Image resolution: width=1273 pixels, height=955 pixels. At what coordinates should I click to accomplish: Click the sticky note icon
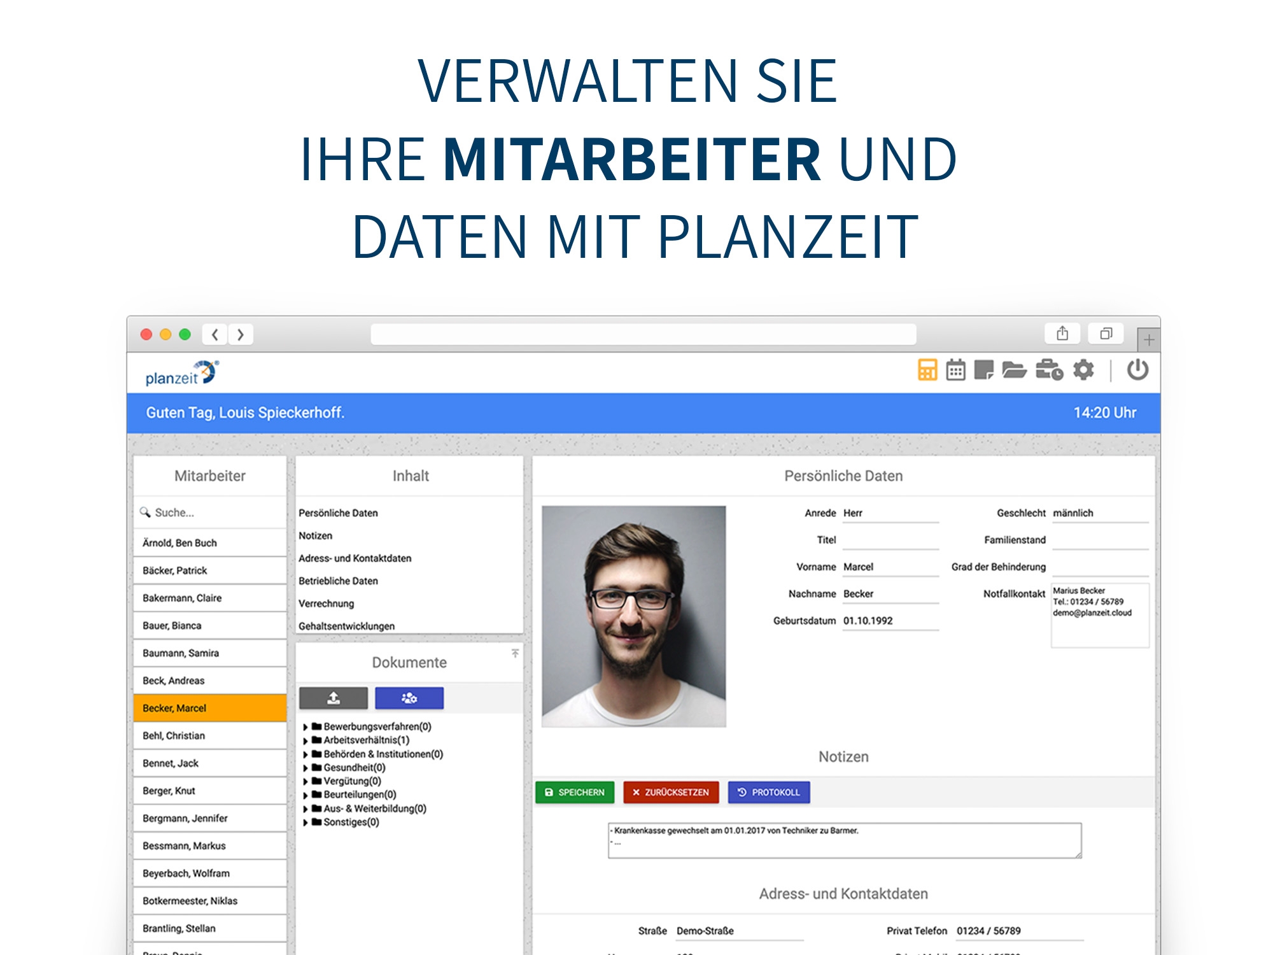pos(983,370)
